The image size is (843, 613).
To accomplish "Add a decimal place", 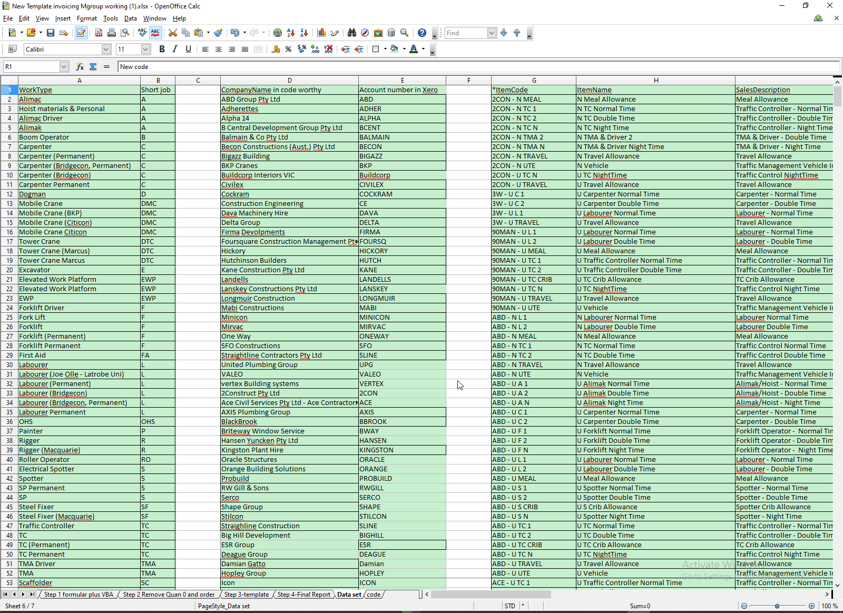I will click(315, 49).
